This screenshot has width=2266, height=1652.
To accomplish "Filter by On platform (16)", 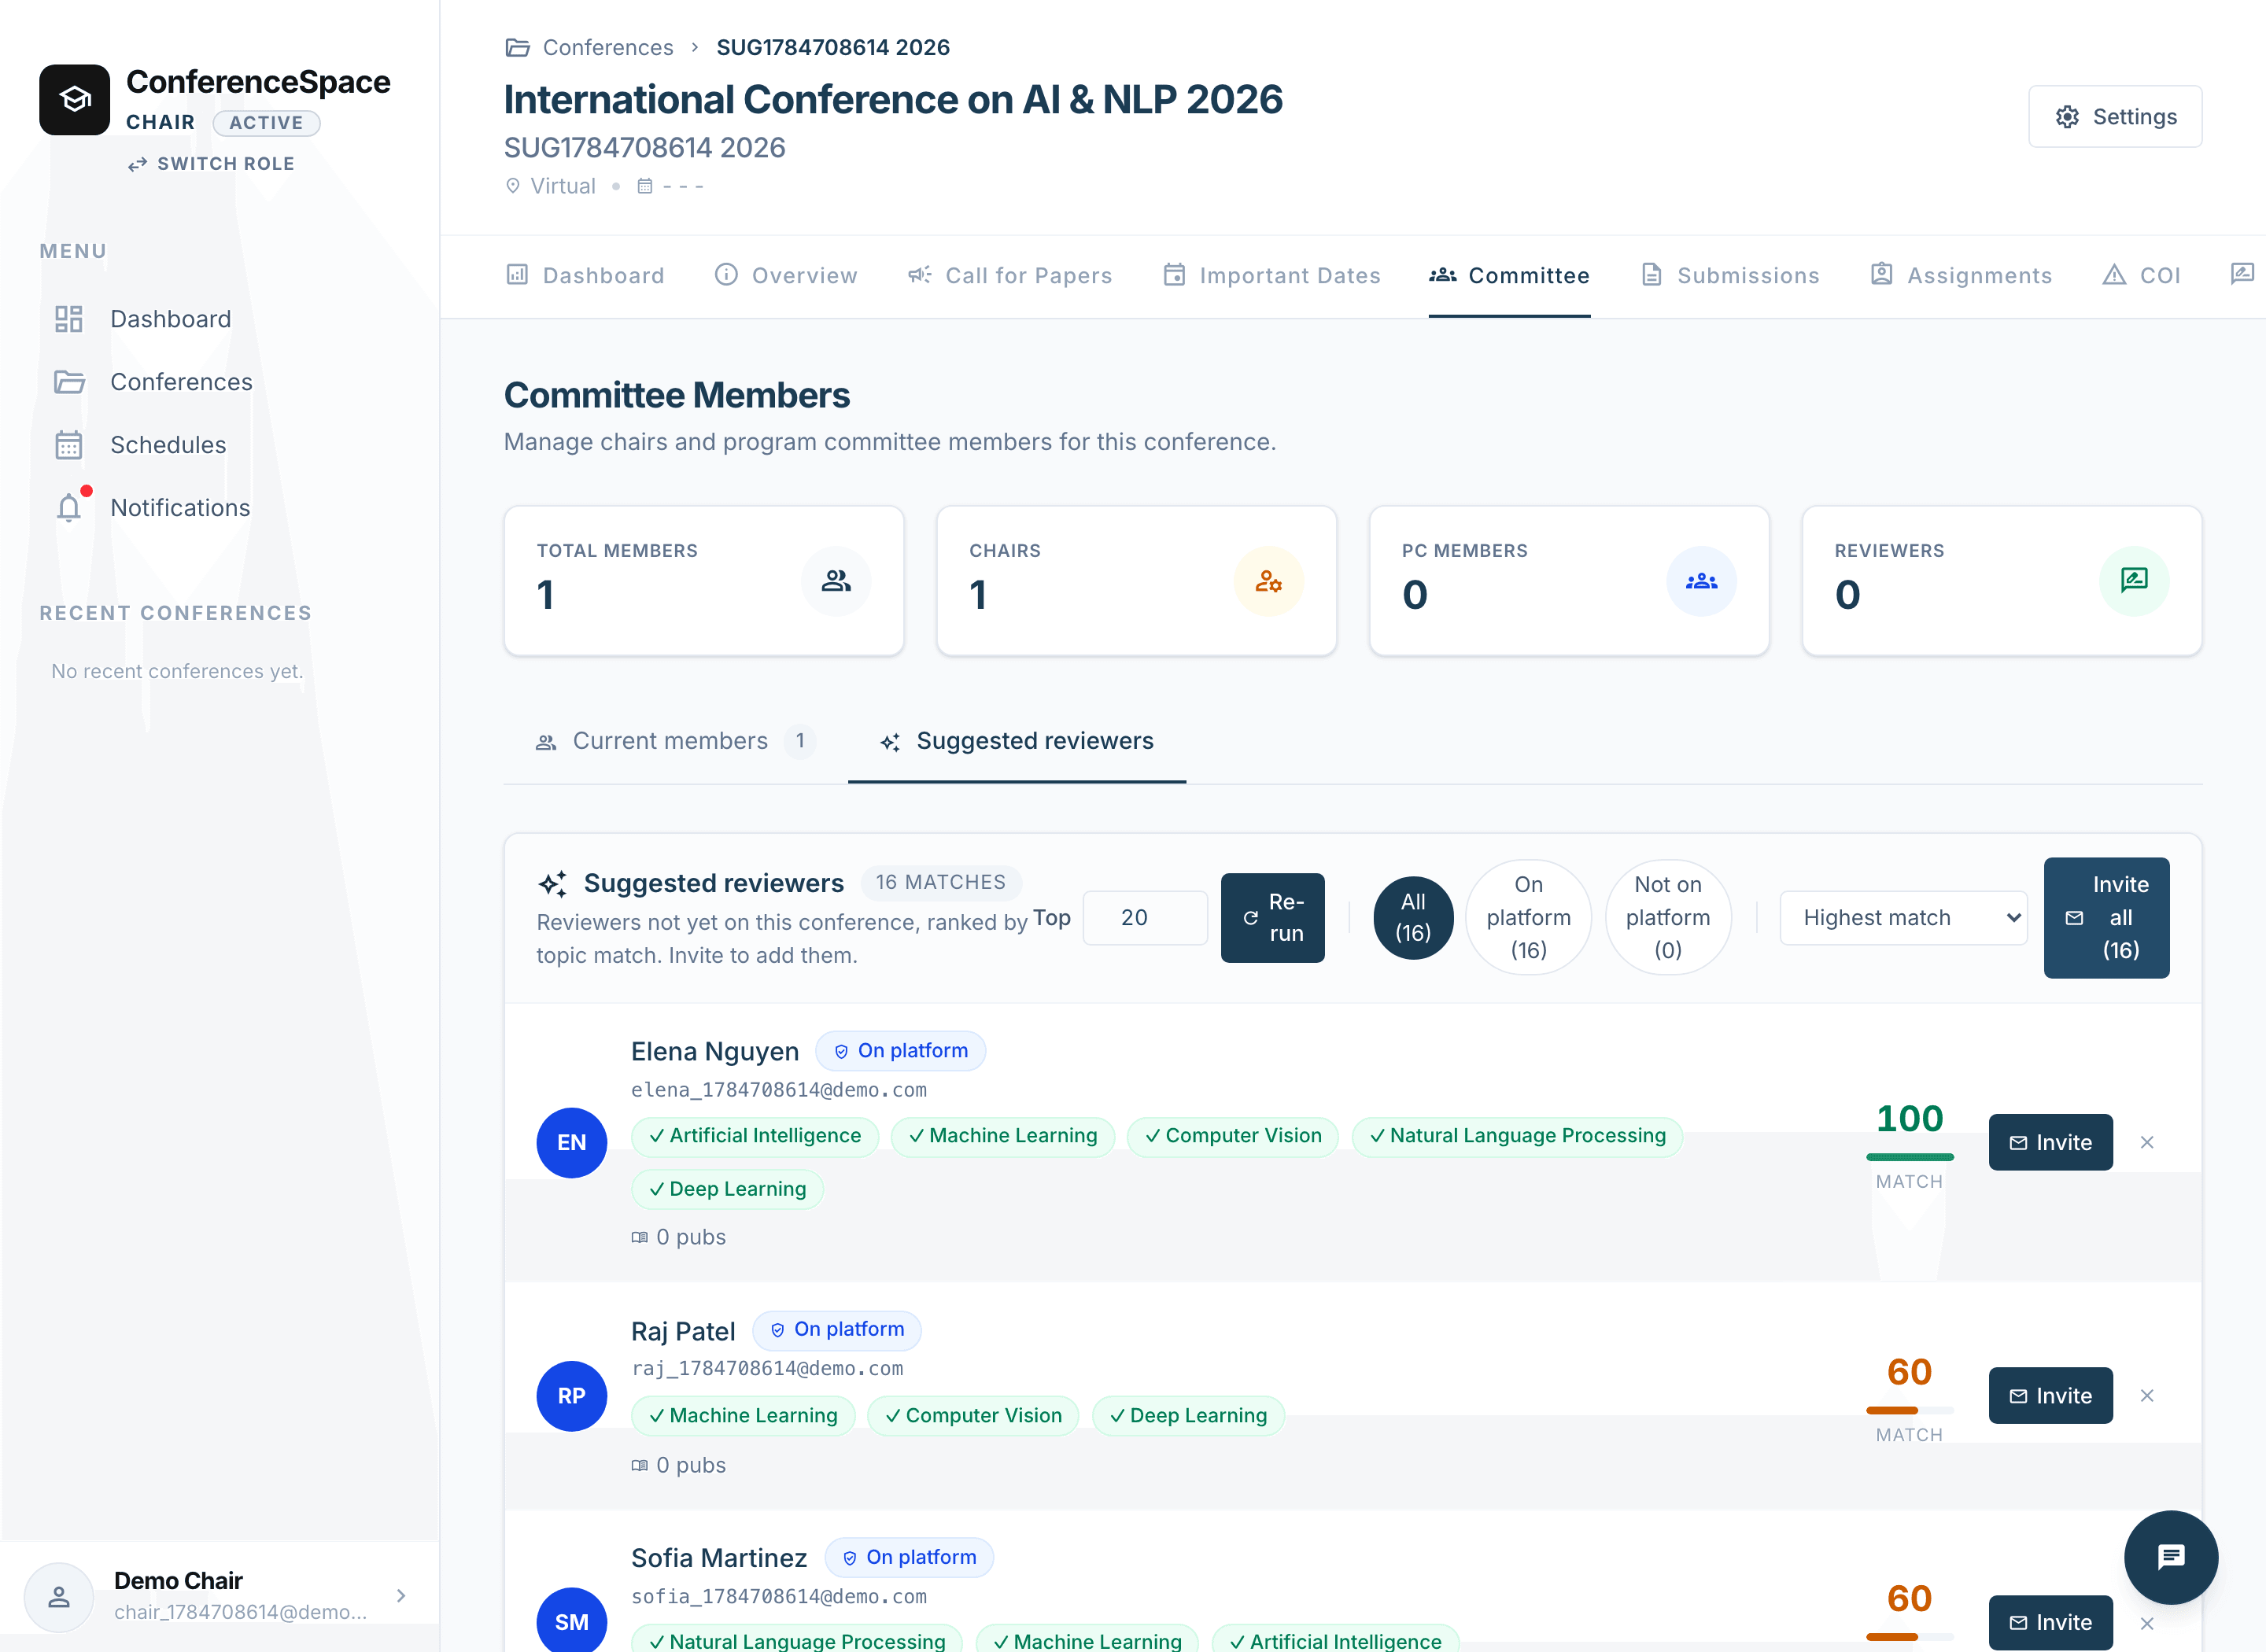I will 1528,917.
